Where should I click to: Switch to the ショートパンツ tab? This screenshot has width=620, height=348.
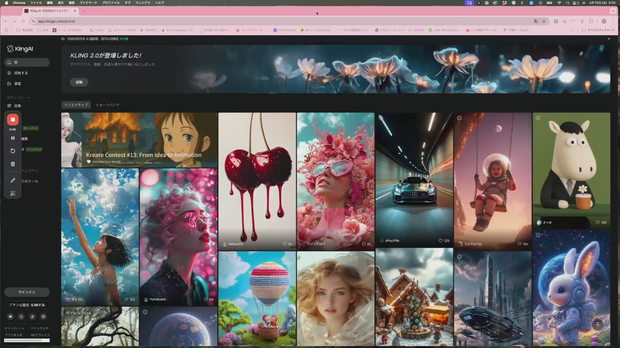tap(108, 105)
